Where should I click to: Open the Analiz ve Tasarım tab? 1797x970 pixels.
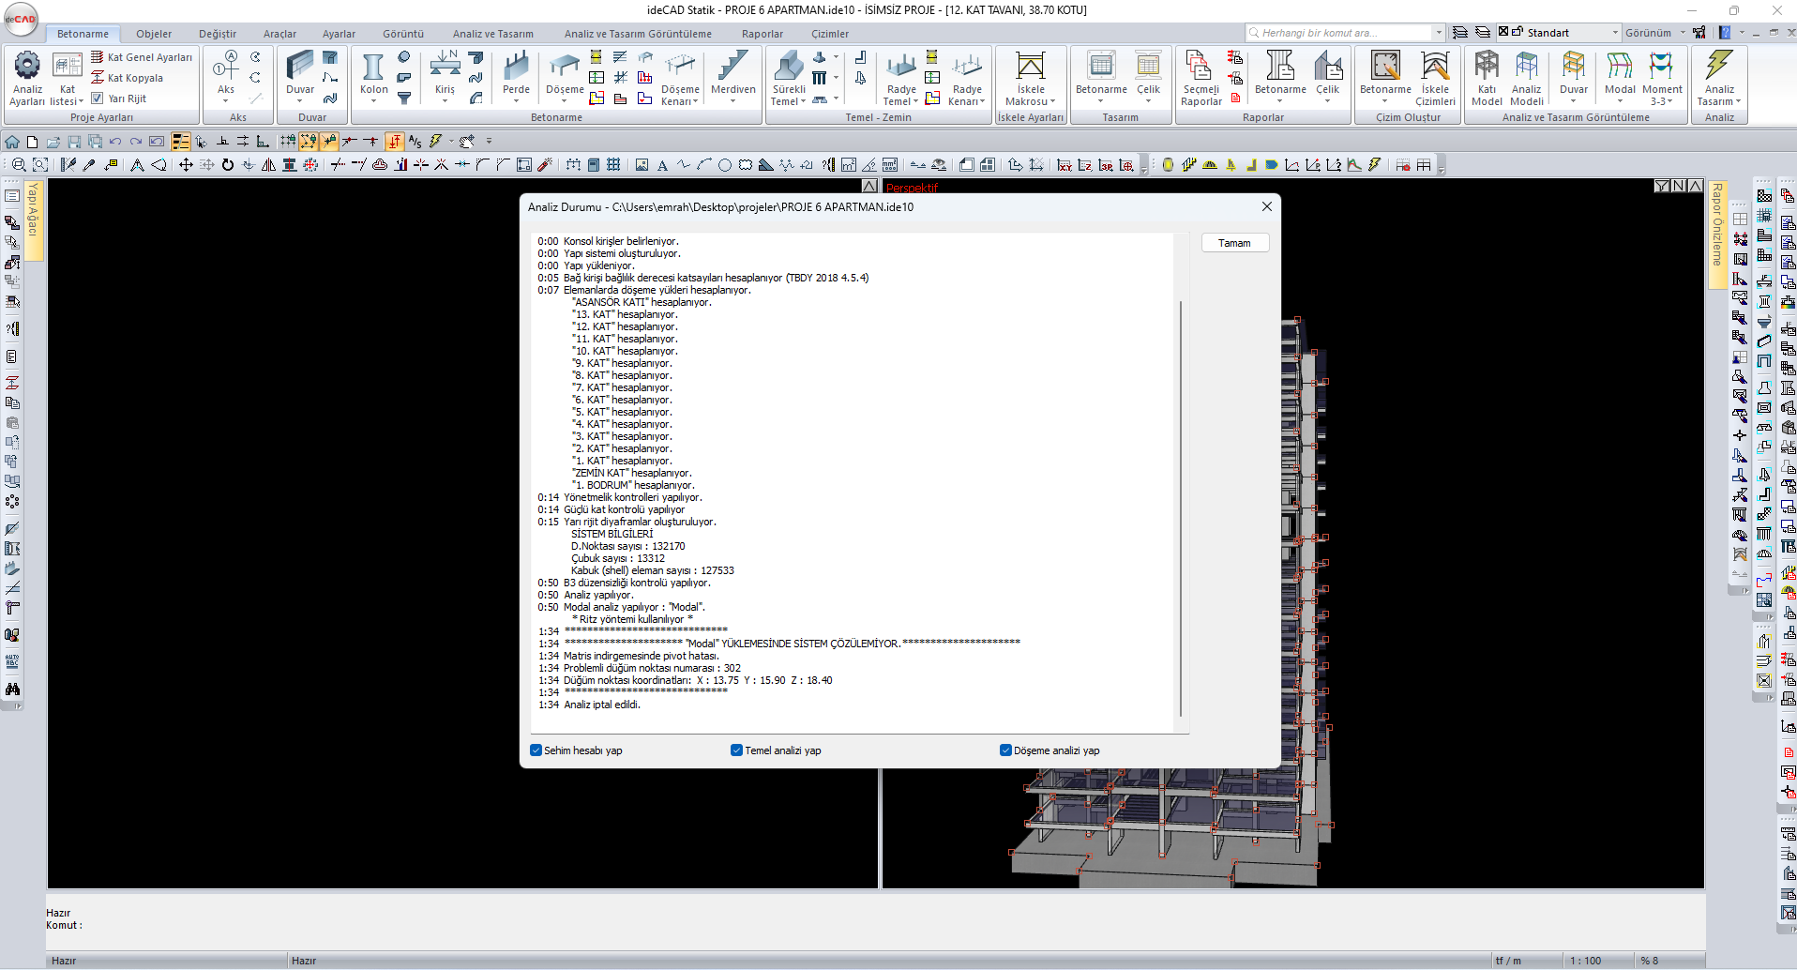492,34
